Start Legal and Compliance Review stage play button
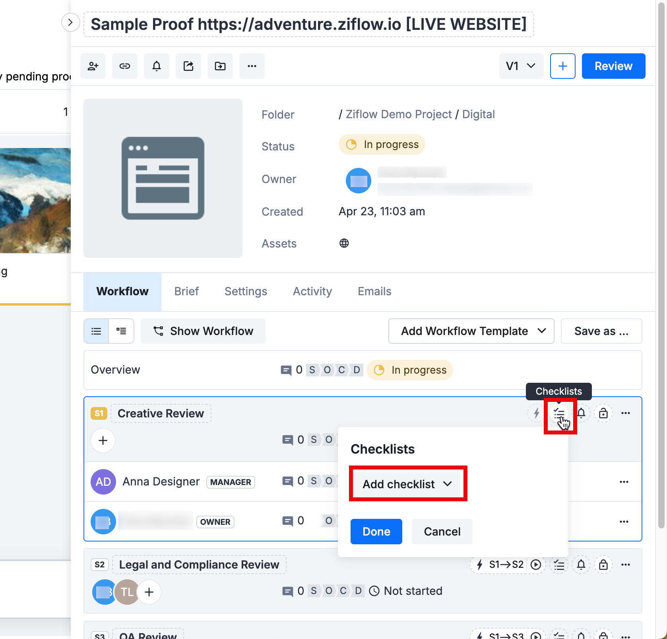Image resolution: width=667 pixels, height=639 pixels. pyautogui.click(x=536, y=565)
